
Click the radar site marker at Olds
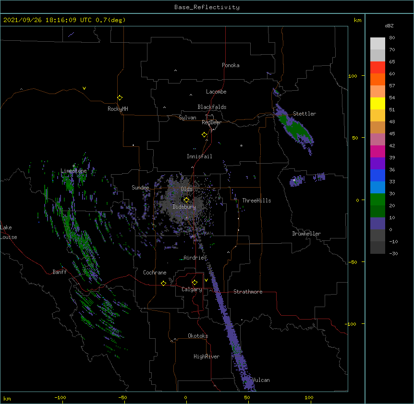186,200
